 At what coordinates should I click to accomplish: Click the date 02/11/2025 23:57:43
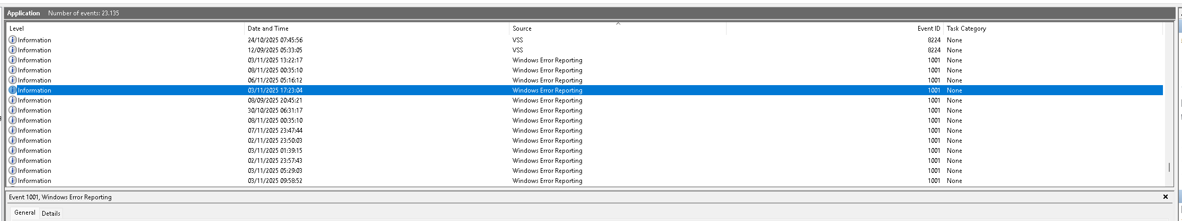click(275, 161)
